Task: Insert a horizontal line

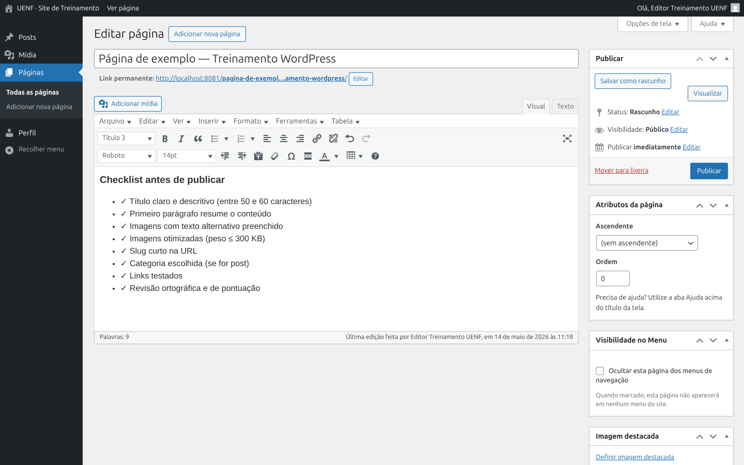Action: pyautogui.click(x=308, y=156)
